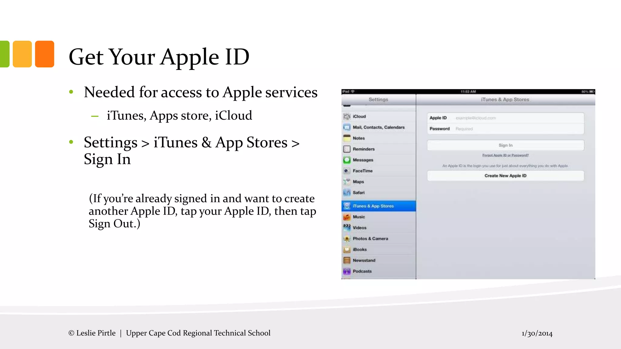Screen dimensions: 621x349
Task: Tap the Reminders list icon
Action: pos(347,149)
